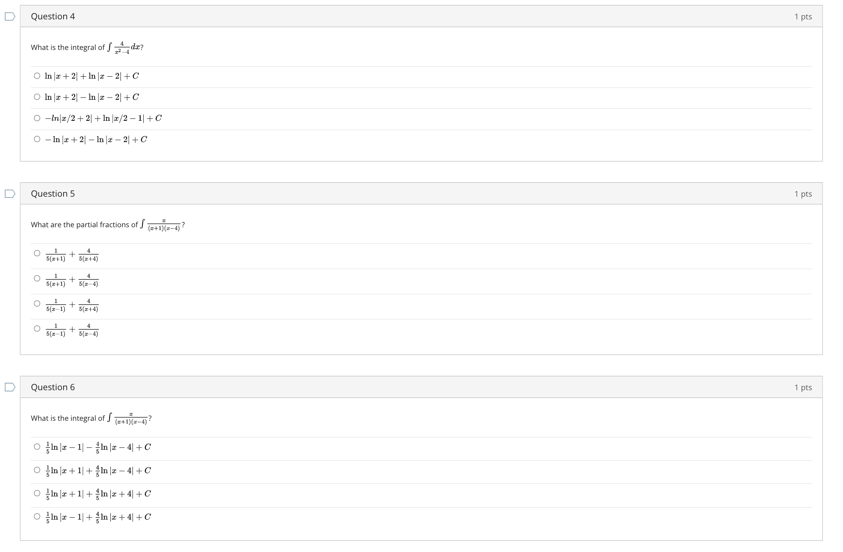Pick the −ln|x+2| − ln|x-2| + C answer
Screen dimensions: 843x552
pyautogui.click(x=37, y=139)
